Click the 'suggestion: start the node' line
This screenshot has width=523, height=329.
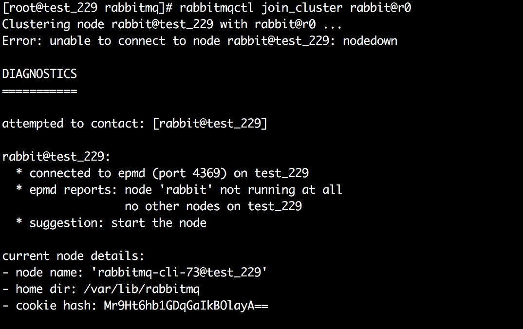[x=118, y=223]
